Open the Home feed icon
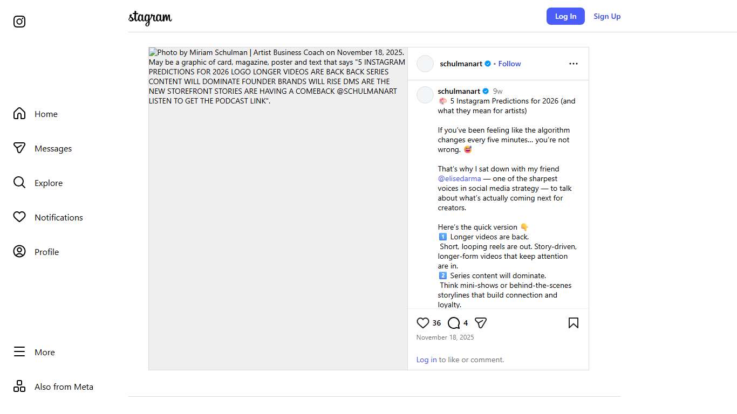The image size is (737, 414). click(19, 114)
